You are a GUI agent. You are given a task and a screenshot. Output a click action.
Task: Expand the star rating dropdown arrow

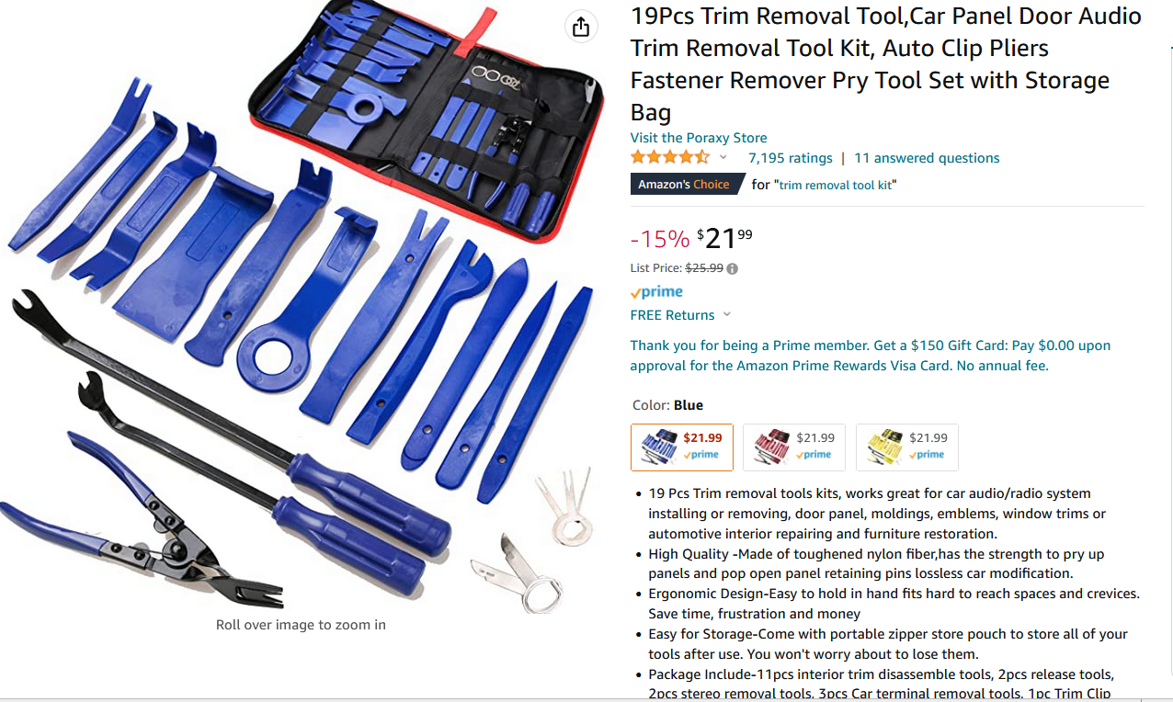point(723,157)
